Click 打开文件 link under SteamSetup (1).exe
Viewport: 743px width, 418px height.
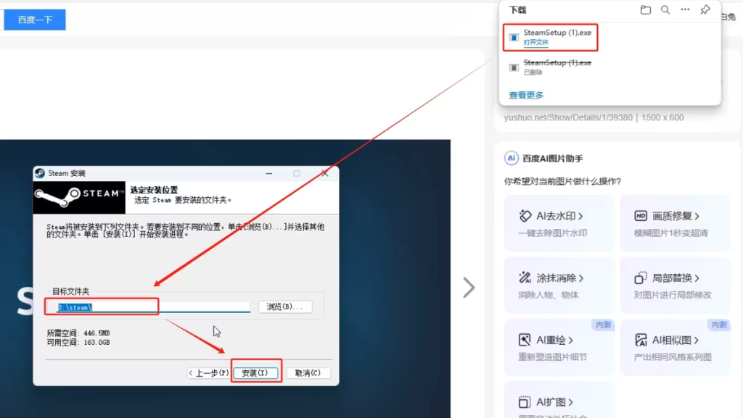coord(536,42)
